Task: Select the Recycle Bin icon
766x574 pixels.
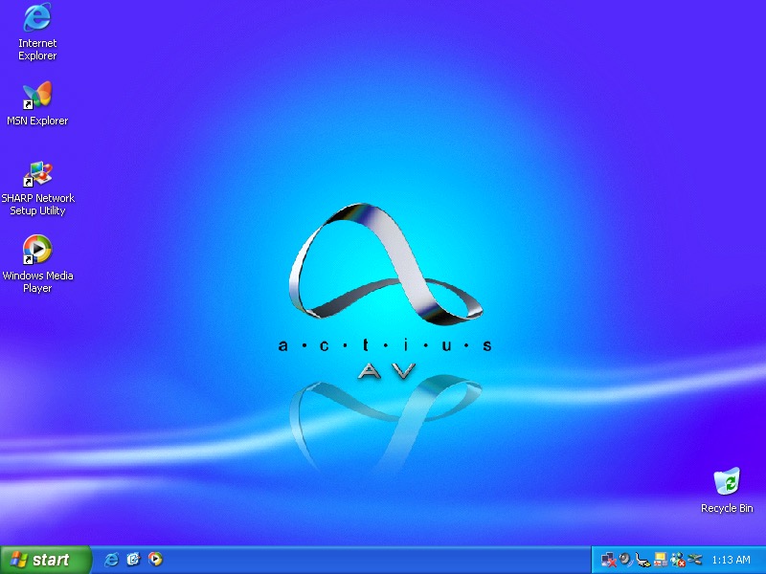Action: [x=727, y=482]
